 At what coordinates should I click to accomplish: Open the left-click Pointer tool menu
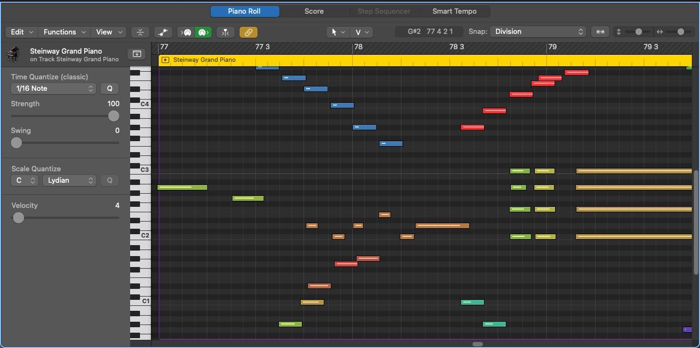(x=337, y=32)
